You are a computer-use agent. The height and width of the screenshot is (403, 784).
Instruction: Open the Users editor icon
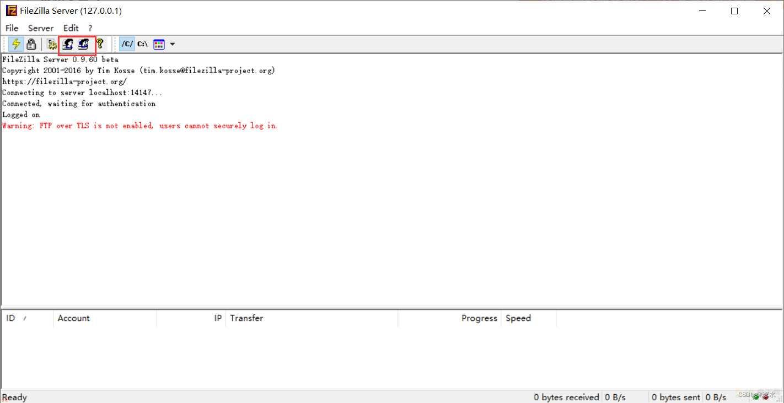coord(68,44)
